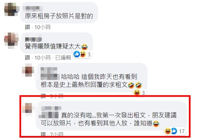The width and height of the screenshot is (198, 139).
Task: Like the reply about 求租文
Action: (43, 96)
